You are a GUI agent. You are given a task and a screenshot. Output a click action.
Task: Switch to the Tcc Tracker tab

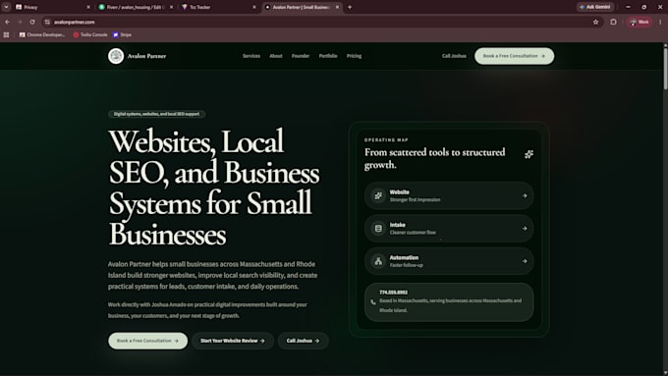coord(218,7)
